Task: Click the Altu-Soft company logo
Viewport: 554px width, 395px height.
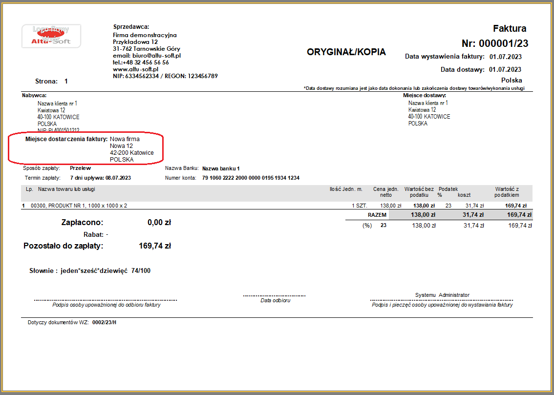Action: [51, 37]
